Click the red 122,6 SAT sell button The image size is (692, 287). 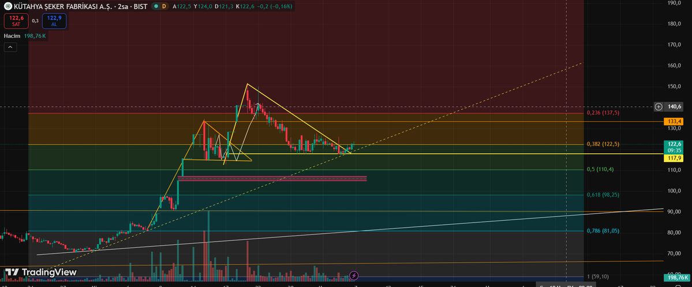(x=16, y=21)
